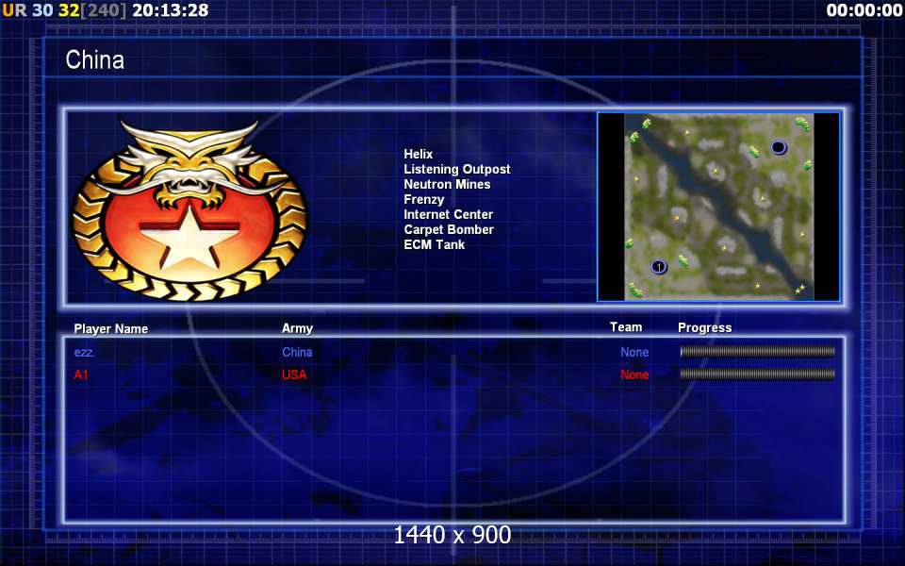Click ezz.'s loading progress bar
The height and width of the screenshot is (566, 905).
pos(757,351)
